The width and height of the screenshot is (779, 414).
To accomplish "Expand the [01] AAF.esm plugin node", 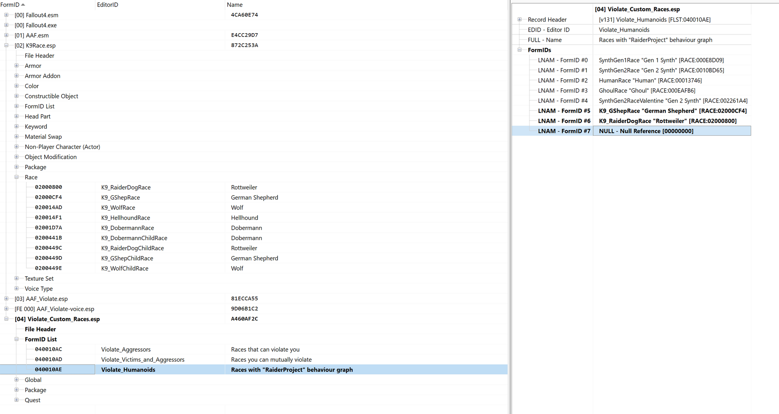I will click(x=6, y=35).
